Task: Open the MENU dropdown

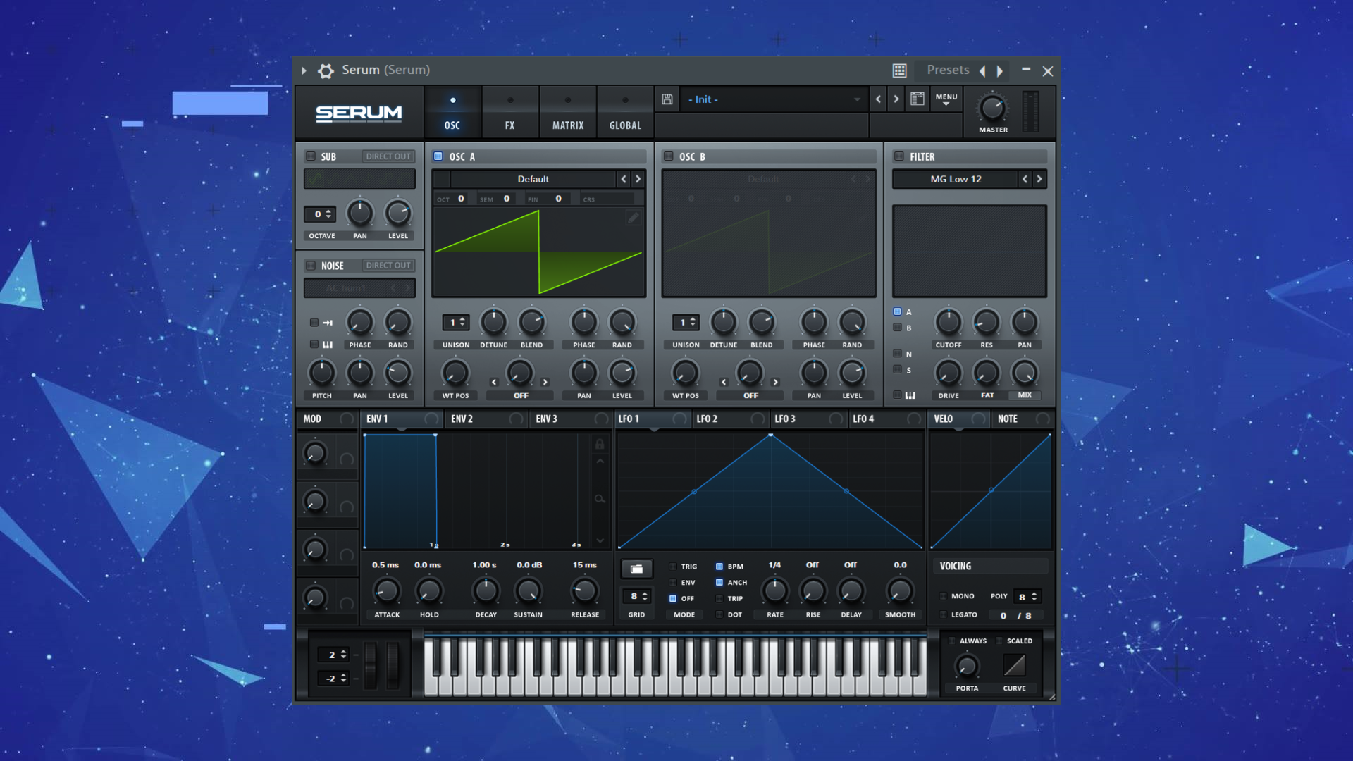Action: click(x=946, y=99)
